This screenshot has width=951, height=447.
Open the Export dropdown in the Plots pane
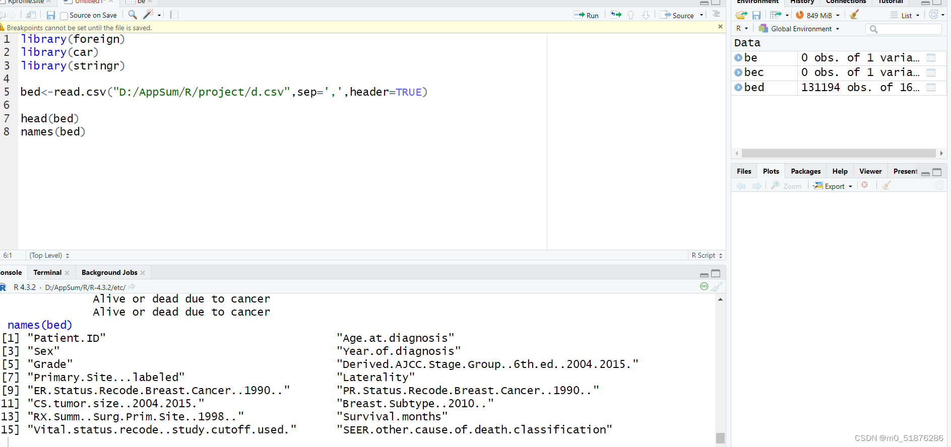click(833, 186)
